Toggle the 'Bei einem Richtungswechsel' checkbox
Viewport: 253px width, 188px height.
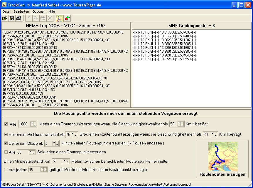[6, 134]
